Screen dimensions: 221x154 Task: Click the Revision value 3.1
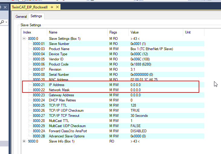(x=133, y=69)
